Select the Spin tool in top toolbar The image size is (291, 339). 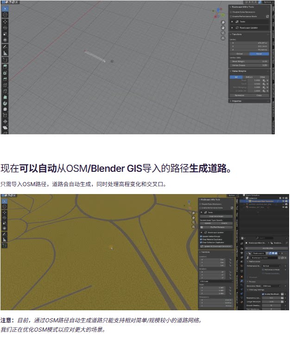(x=5, y=103)
